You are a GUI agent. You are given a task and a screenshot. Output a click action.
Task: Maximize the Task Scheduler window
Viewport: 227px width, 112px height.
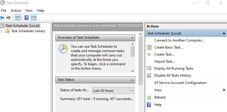[x=208, y=3]
